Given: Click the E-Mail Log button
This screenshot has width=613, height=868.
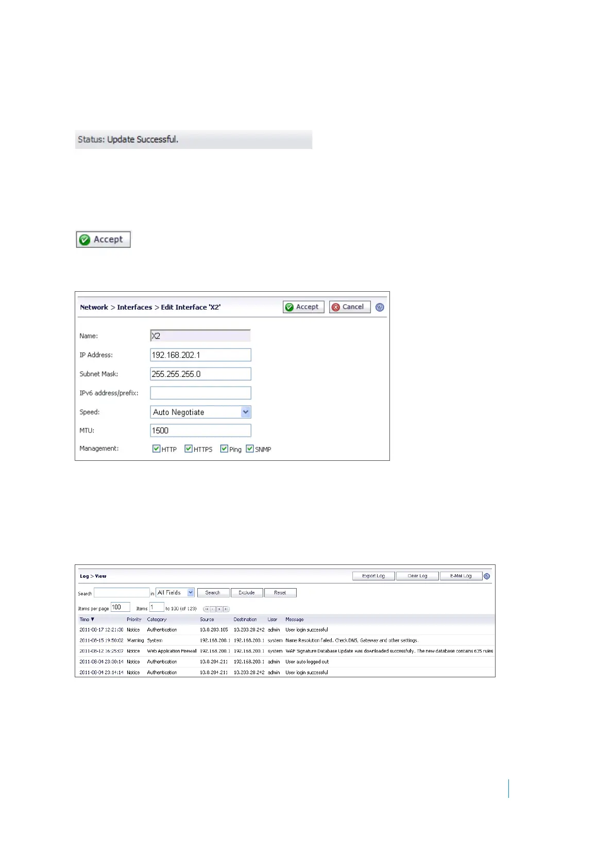Looking at the screenshot, I should click(x=461, y=576).
